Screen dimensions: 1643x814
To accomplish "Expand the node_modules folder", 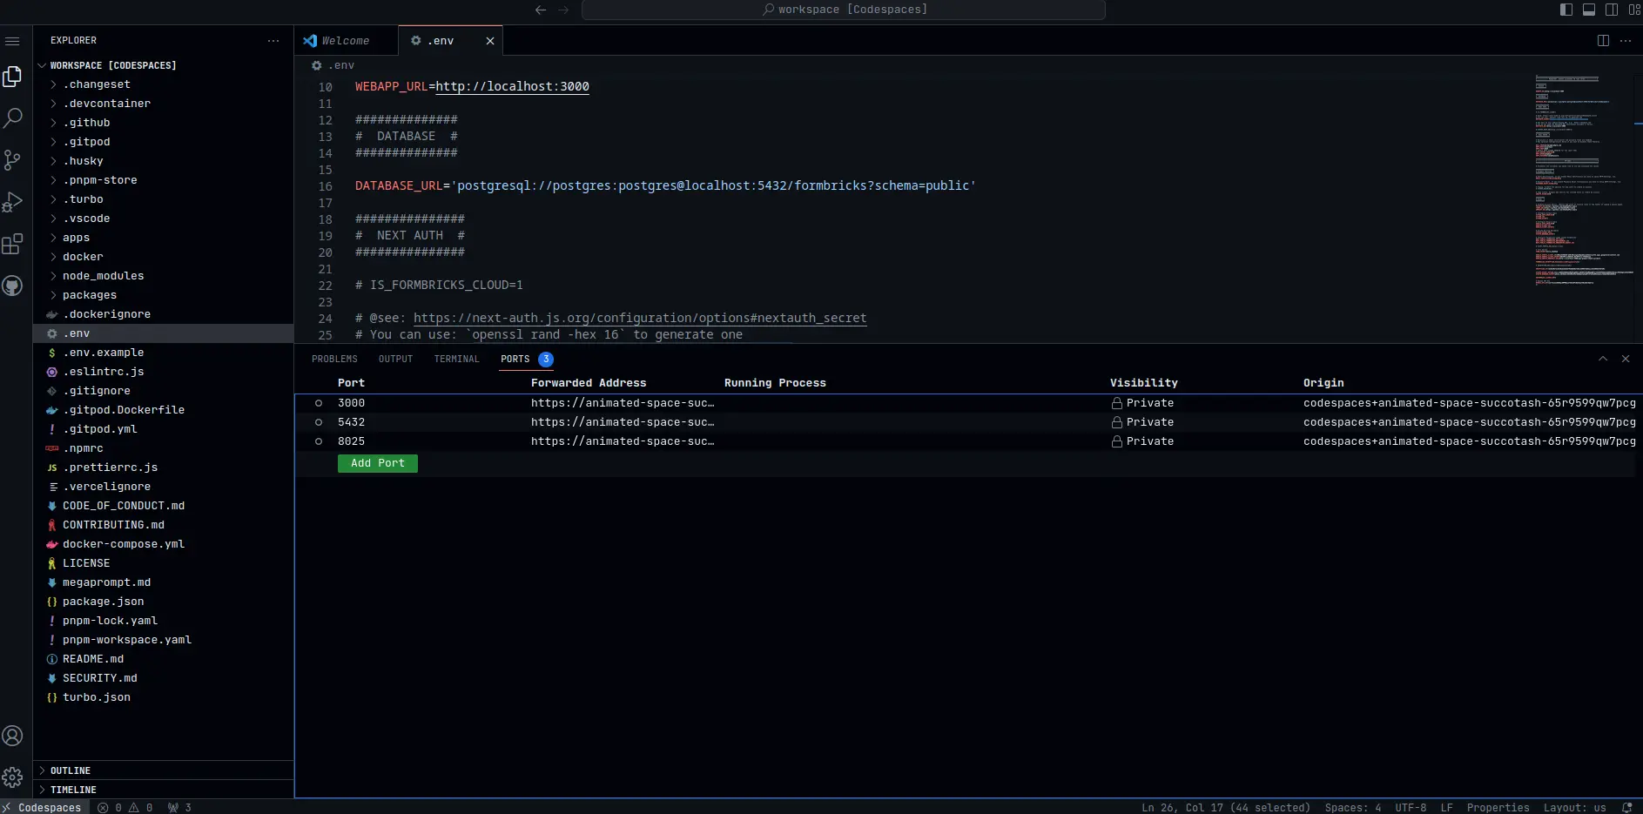I will click(x=103, y=276).
